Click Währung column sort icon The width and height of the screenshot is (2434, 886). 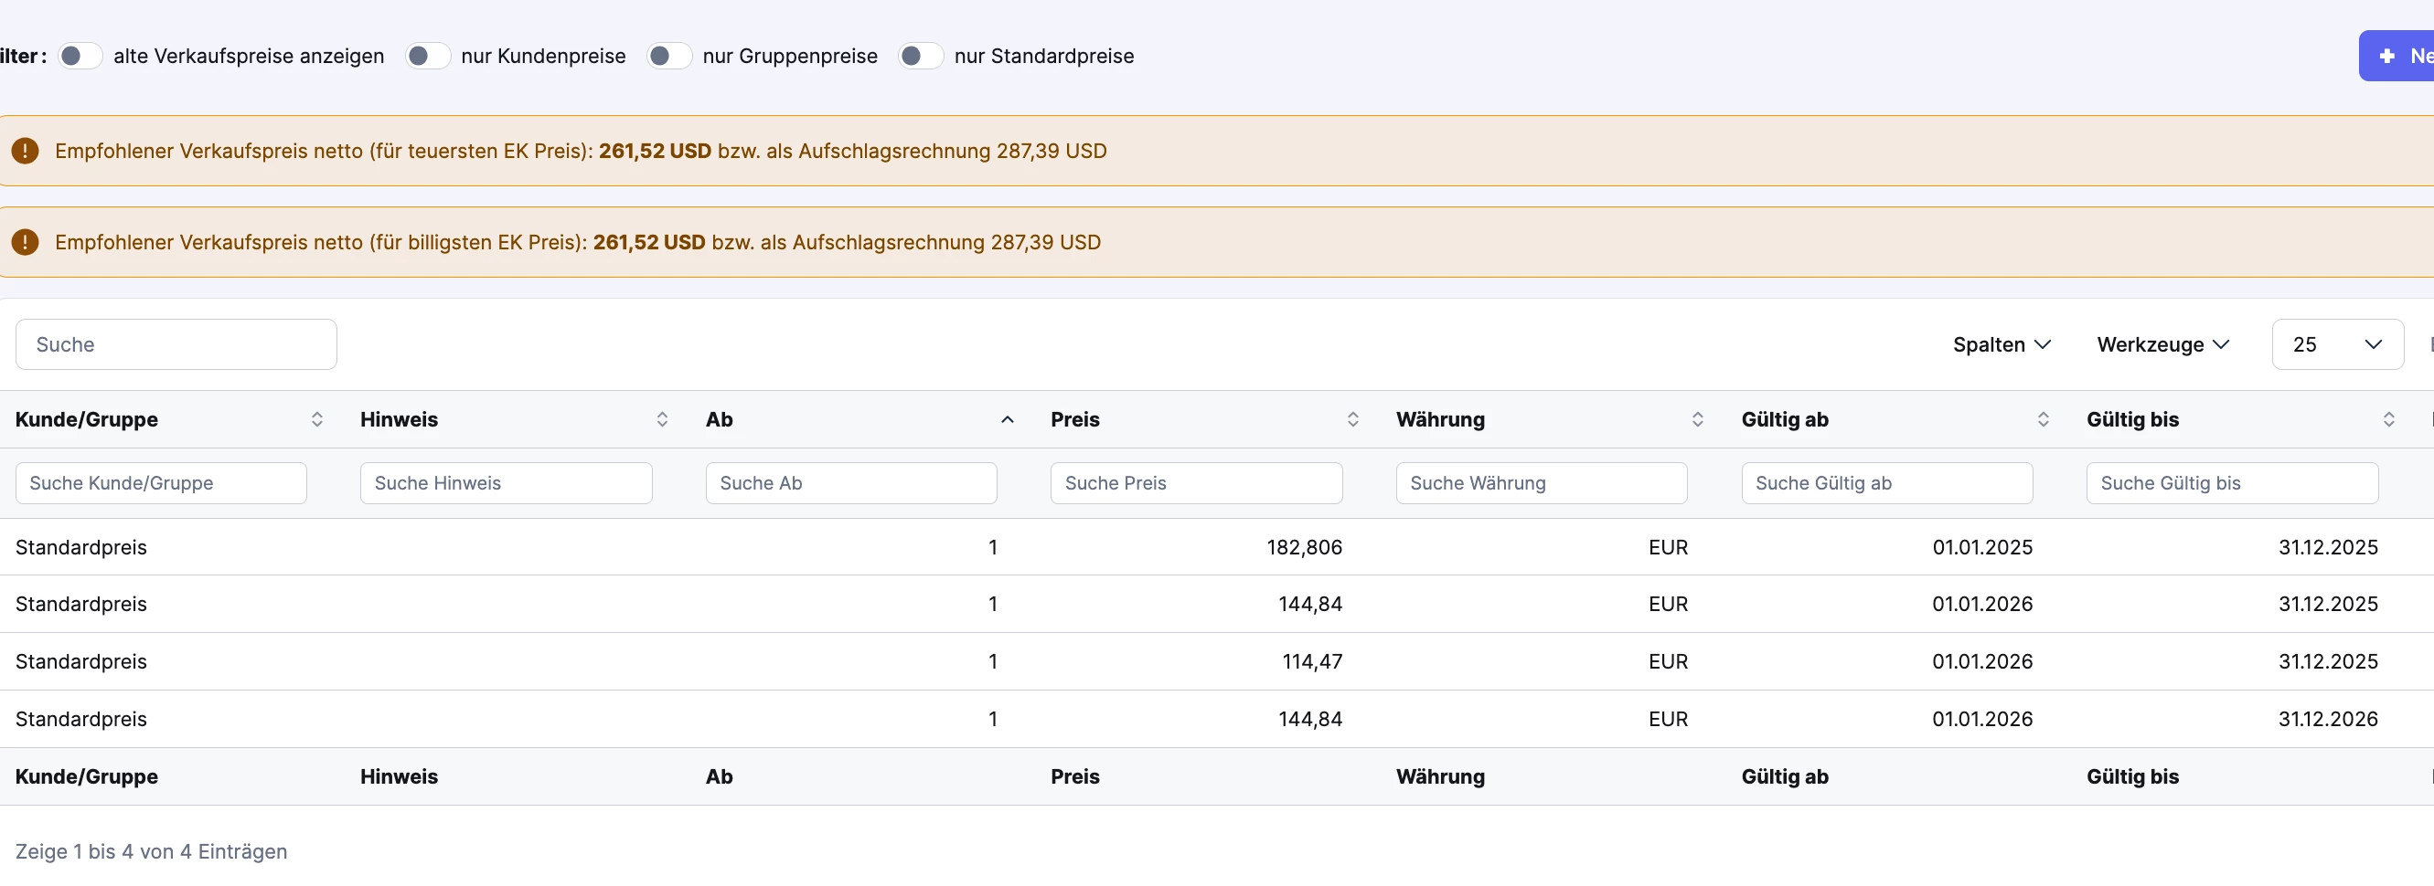coord(1698,420)
